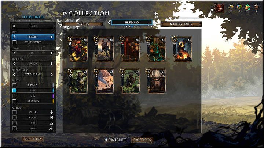This screenshot has height=148, width=264.
Task: Enable the Reverse Order checkbox
Action: (15, 42)
